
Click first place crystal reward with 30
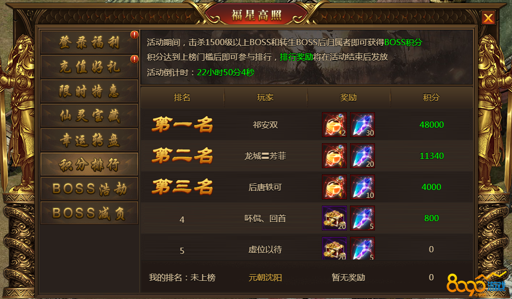(362, 125)
